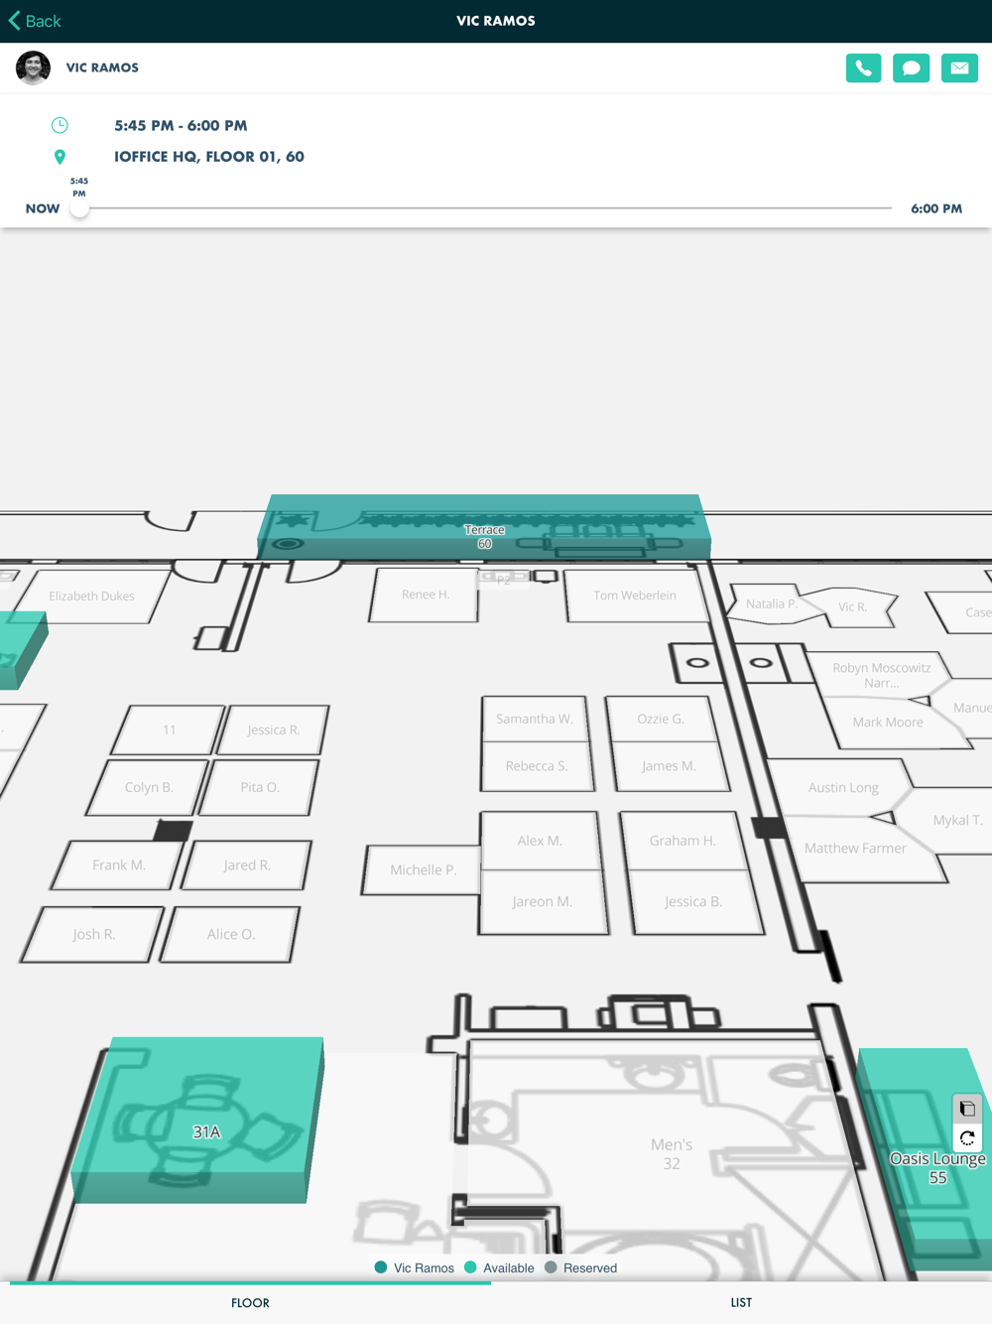Select Jessica B. desk

click(693, 902)
